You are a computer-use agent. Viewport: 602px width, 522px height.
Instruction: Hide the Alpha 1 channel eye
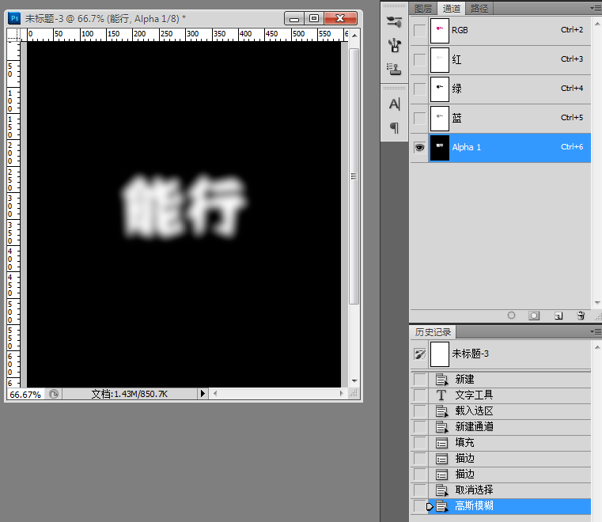pyautogui.click(x=419, y=147)
